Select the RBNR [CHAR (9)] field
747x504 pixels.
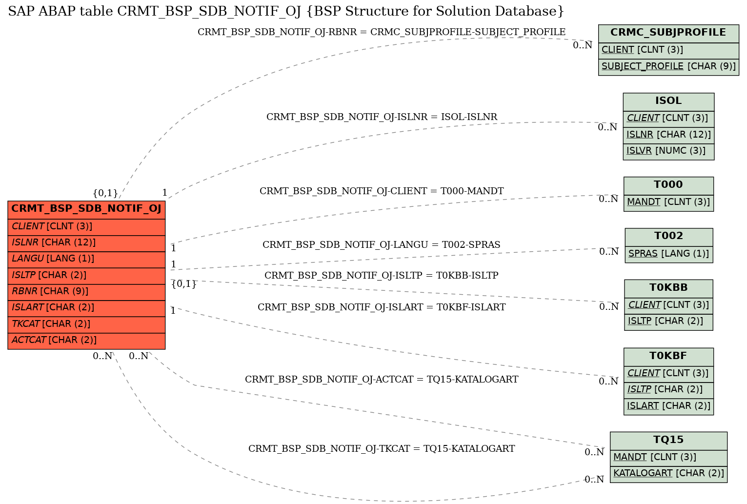point(86,292)
